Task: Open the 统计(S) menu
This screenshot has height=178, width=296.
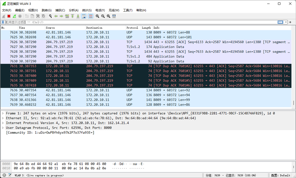Action: (87, 10)
